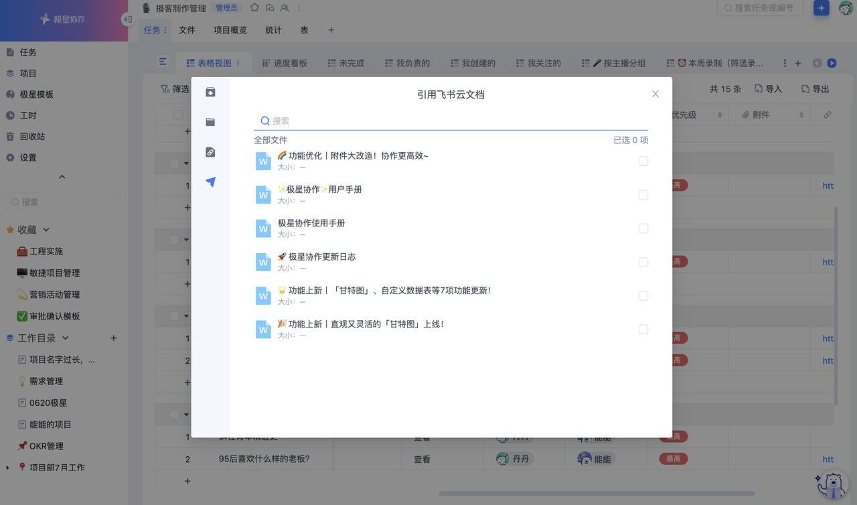This screenshot has width=857, height=505.
Task: Open 任务 in the left sidebar
Action: click(x=27, y=52)
